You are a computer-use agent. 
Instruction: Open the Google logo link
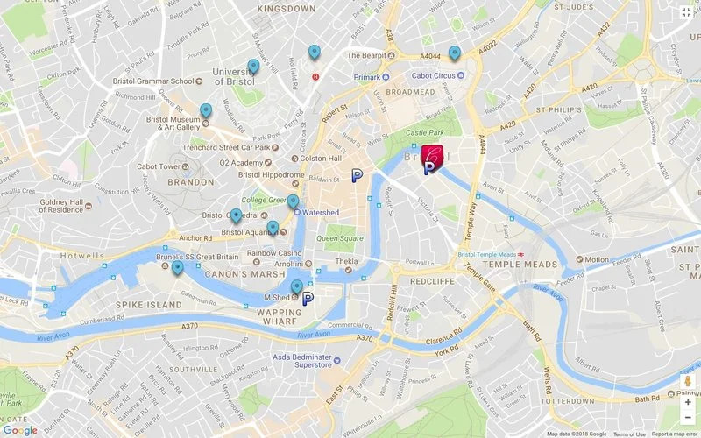point(20,430)
